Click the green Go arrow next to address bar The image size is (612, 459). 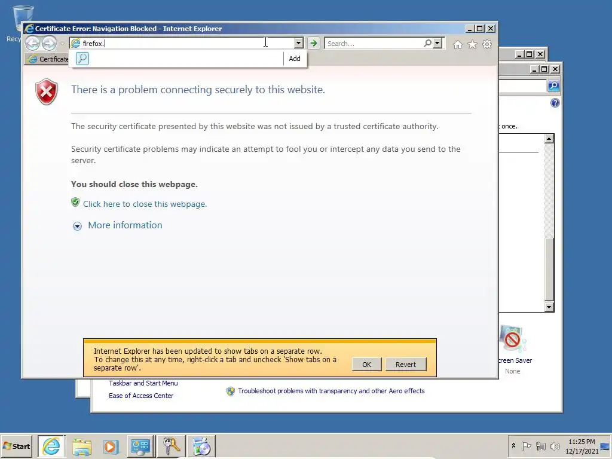313,43
